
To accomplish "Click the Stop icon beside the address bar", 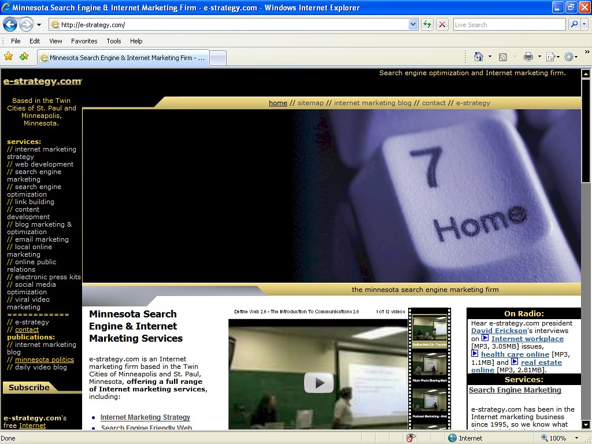I will coord(442,24).
